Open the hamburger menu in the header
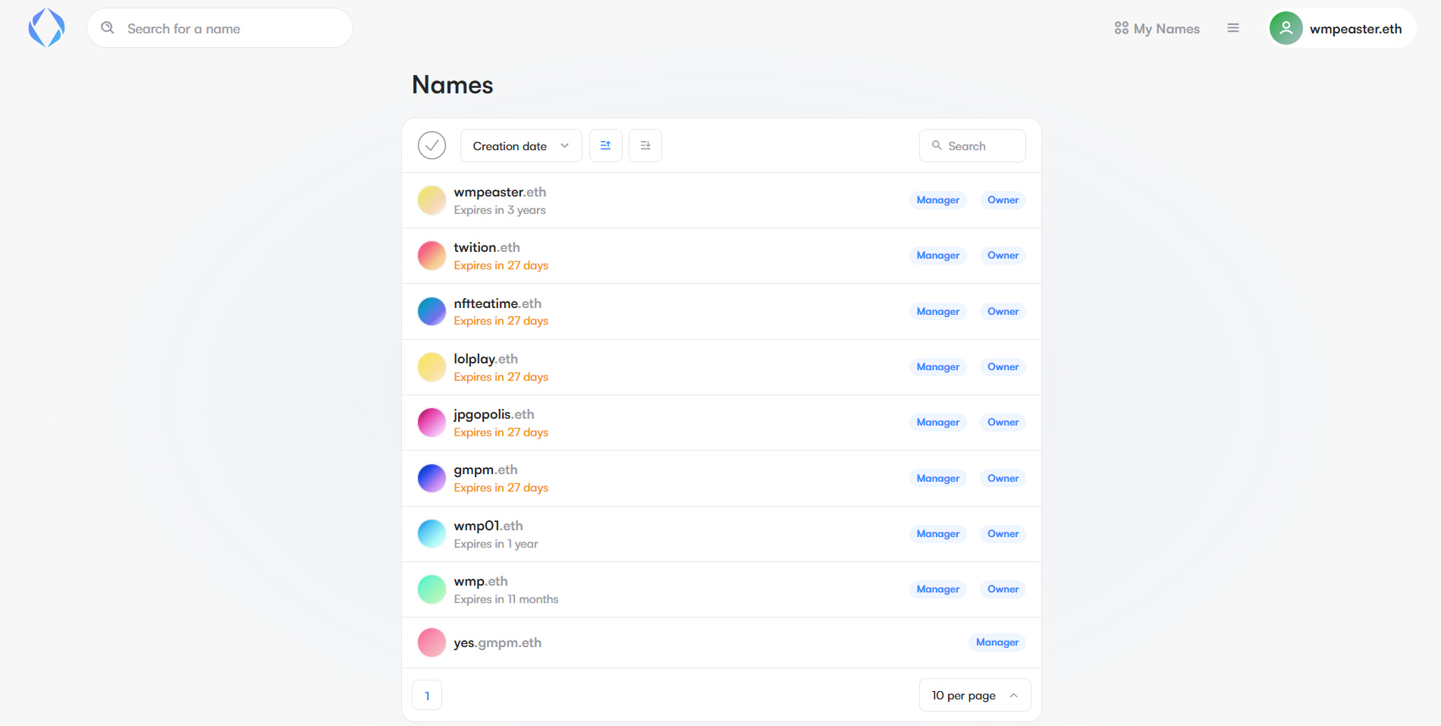 pyautogui.click(x=1233, y=27)
